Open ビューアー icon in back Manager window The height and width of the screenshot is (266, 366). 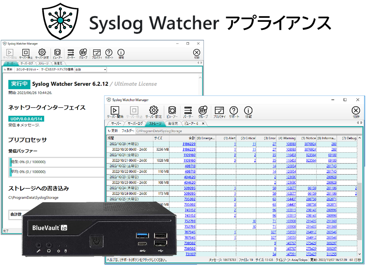tap(58, 54)
